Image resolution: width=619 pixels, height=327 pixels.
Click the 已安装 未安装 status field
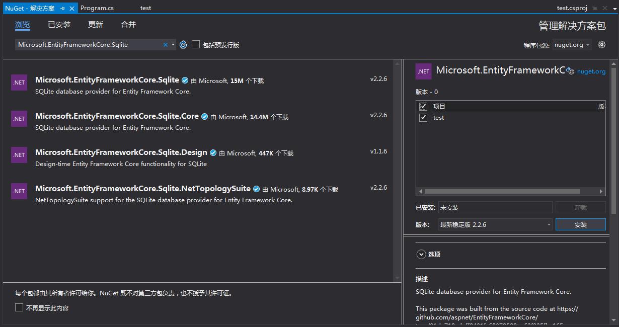pos(495,207)
